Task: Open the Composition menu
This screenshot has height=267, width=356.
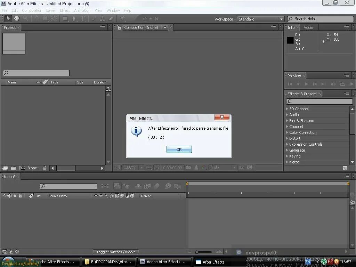Action: pyautogui.click(x=32, y=10)
